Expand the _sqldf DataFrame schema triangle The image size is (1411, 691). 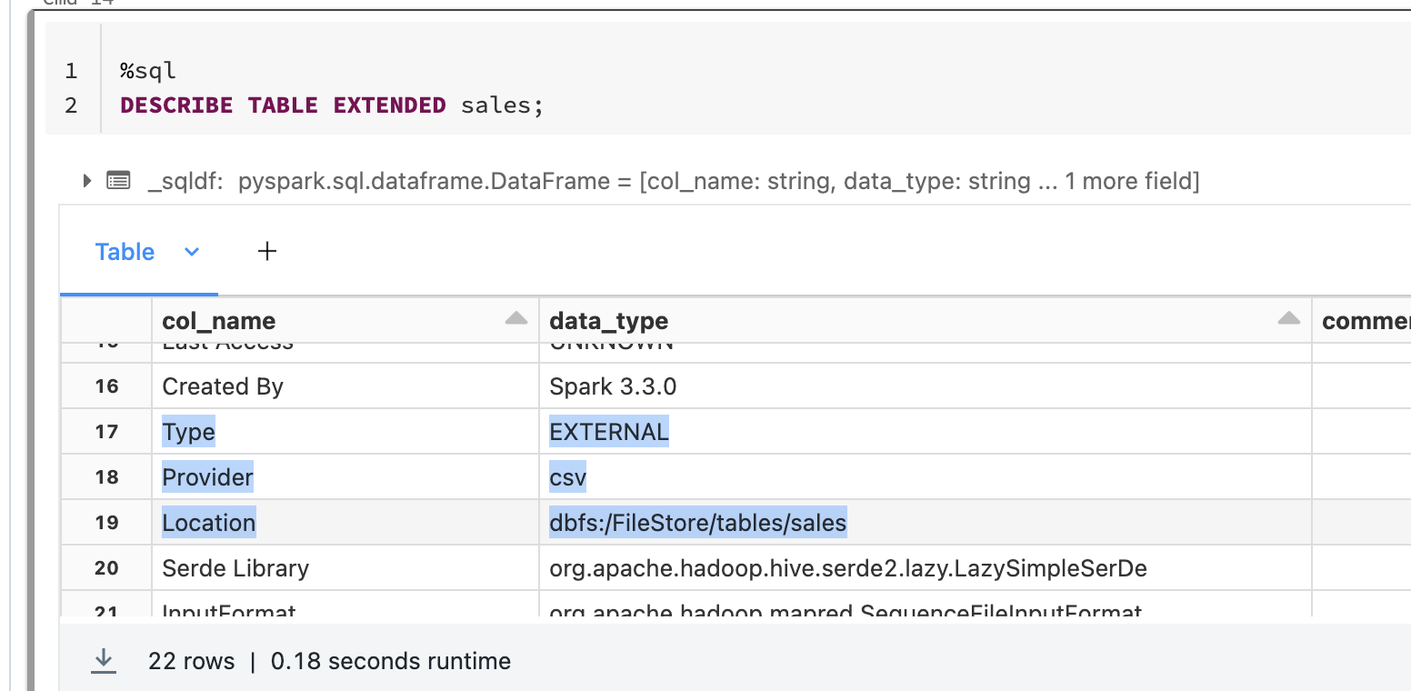tap(87, 181)
